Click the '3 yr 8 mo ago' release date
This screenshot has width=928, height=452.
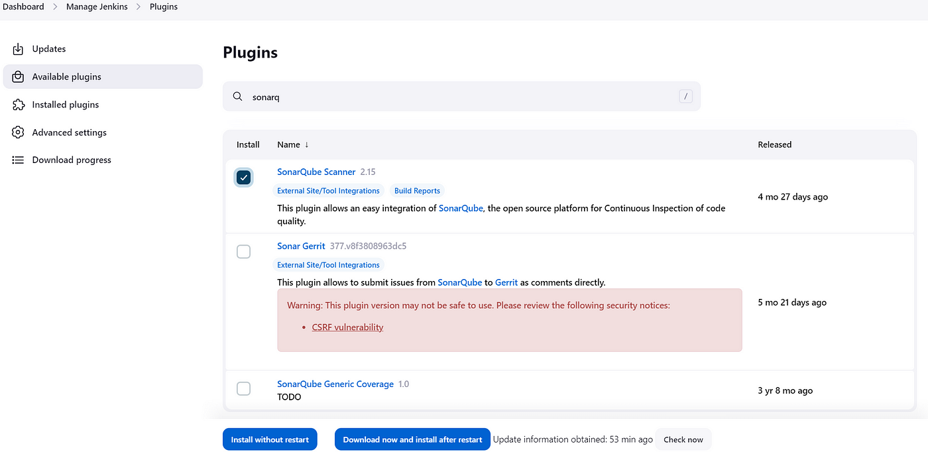coord(785,390)
